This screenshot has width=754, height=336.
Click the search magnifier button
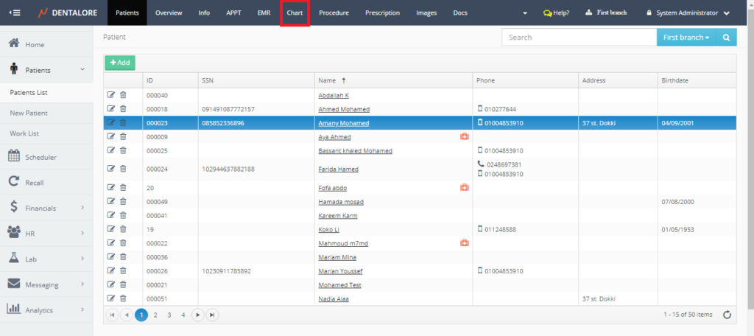pos(726,38)
